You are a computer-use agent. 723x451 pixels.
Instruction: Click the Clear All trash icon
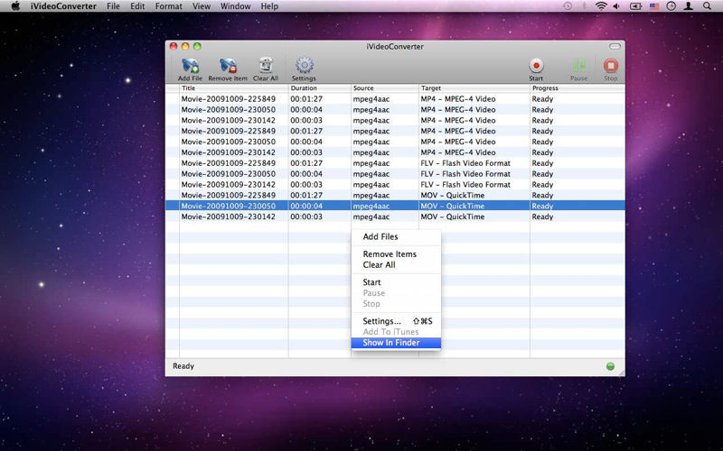(266, 65)
